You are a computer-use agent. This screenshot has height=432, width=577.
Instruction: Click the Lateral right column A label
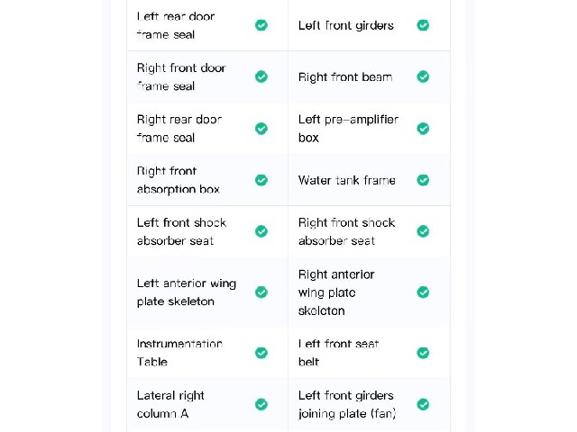tap(170, 404)
